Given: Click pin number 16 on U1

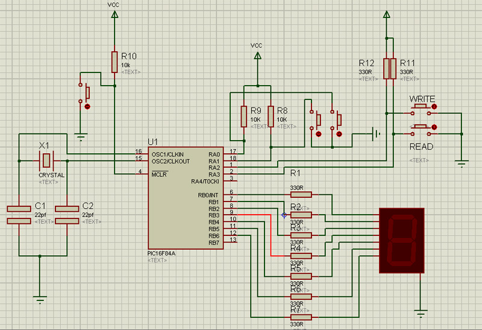Looking at the screenshot, I should pos(139,151).
